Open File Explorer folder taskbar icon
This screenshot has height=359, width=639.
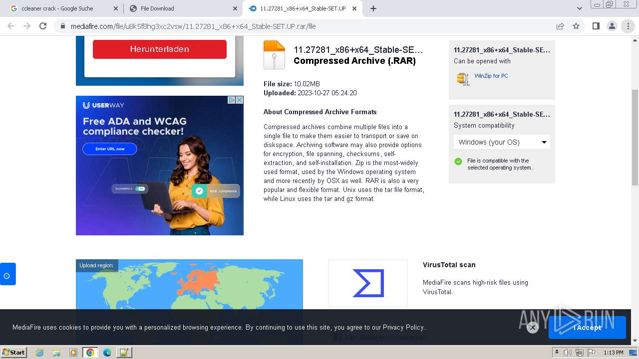56,353
